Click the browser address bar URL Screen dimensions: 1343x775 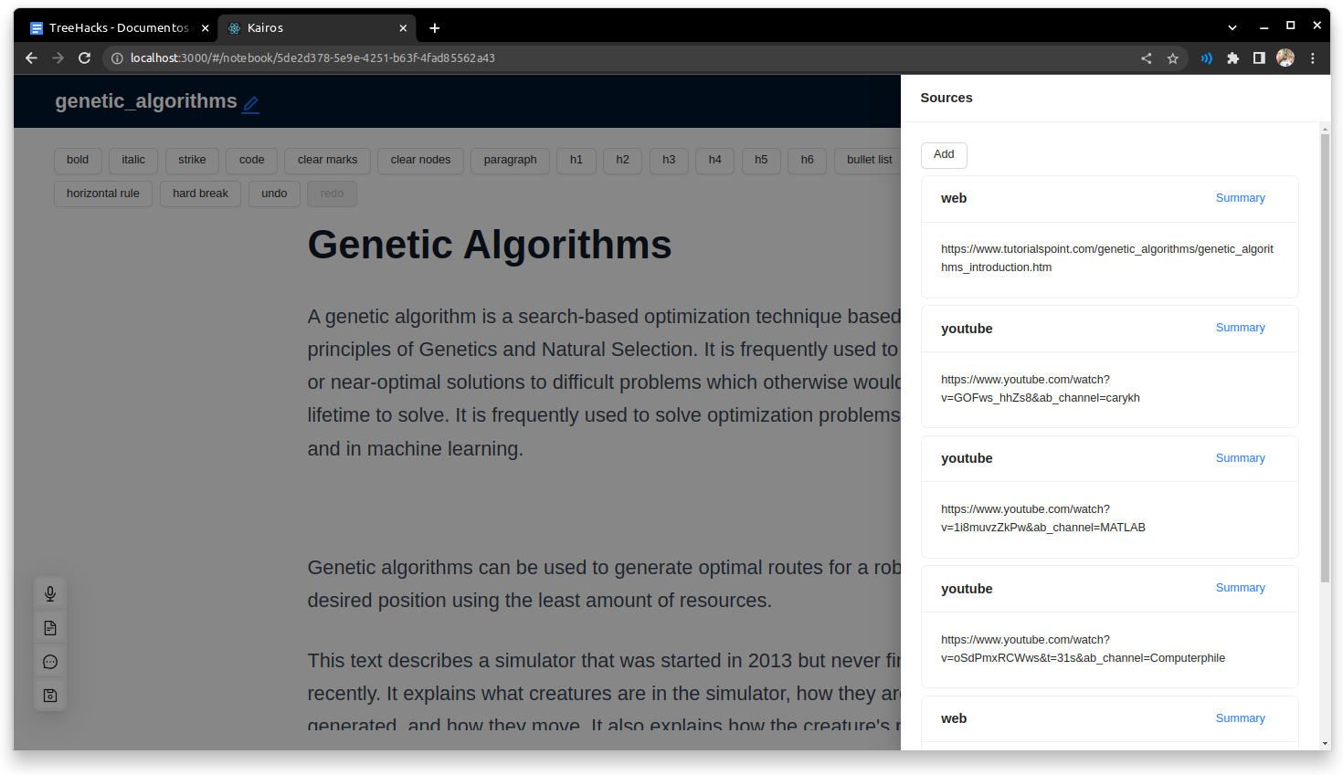click(x=312, y=58)
